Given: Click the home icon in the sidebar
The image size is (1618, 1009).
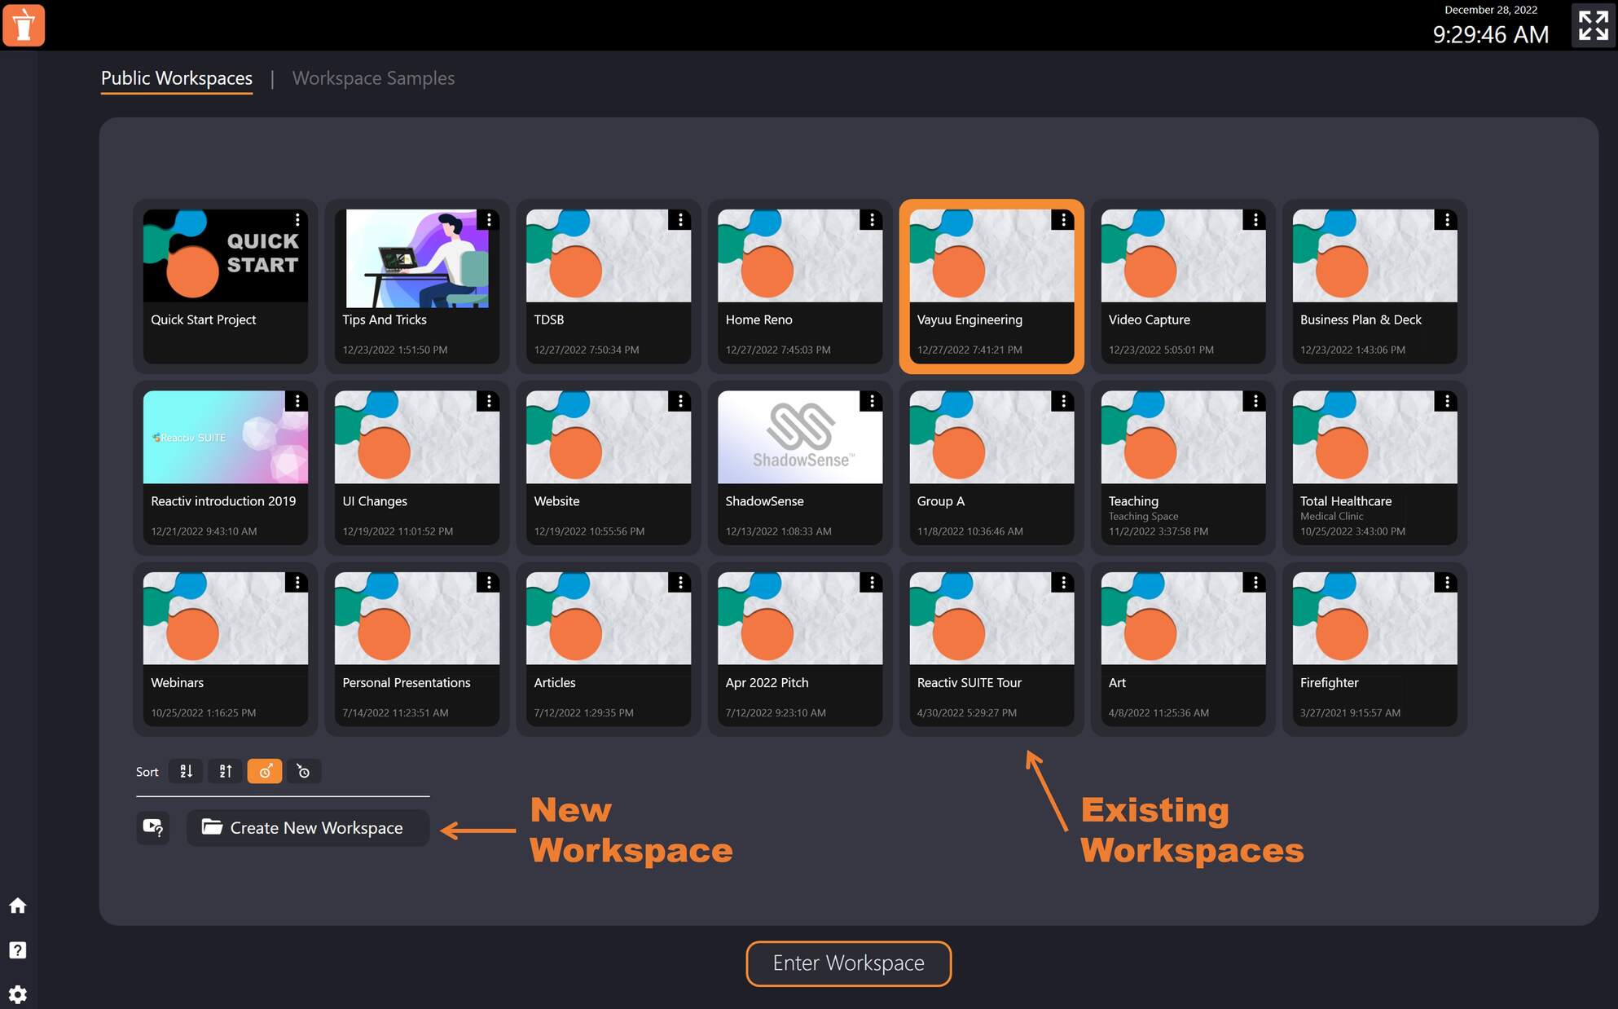Looking at the screenshot, I should click(17, 905).
